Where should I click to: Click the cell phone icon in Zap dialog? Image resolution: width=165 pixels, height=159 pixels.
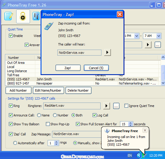coord(49,26)
